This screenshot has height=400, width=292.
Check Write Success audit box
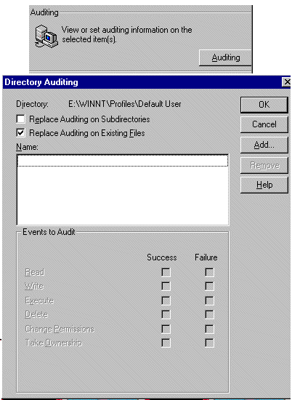(166, 287)
